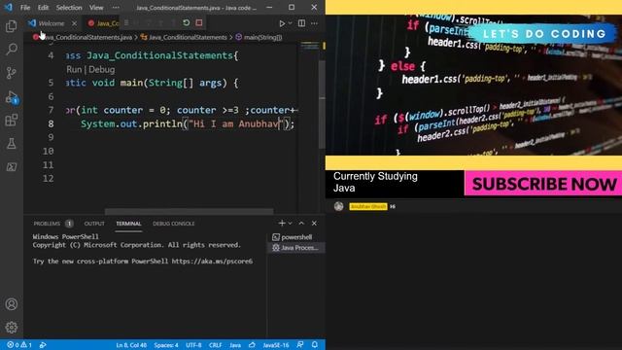
Task: Click the System.out.println line of code
Action: [188, 123]
